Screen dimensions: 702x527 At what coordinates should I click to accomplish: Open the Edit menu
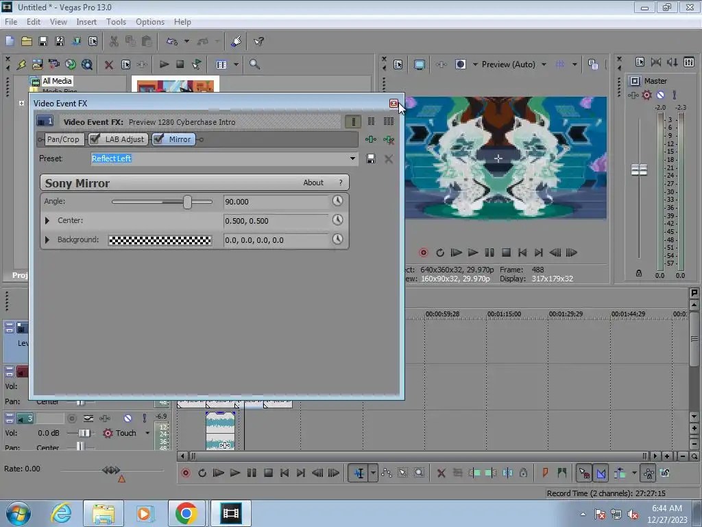(34, 21)
